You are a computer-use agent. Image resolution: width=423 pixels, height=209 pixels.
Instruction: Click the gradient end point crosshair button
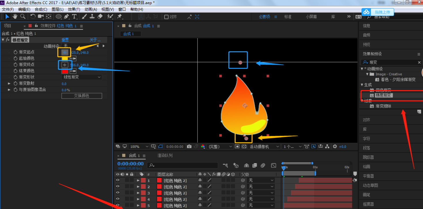click(x=65, y=65)
